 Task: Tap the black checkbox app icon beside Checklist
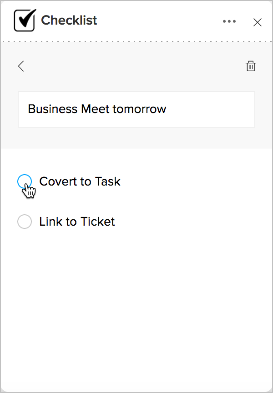tap(25, 21)
